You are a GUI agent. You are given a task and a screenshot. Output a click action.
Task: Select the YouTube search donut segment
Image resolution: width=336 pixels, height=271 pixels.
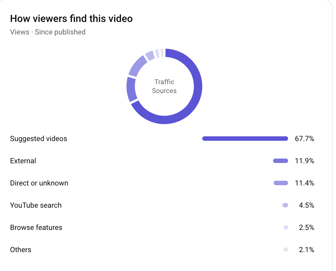click(150, 55)
